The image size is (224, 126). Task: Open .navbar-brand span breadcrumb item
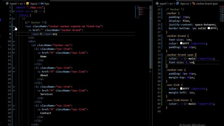(207, 3)
